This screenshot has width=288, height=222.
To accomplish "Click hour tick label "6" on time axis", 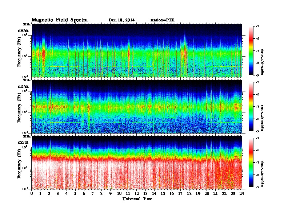I will (84, 193).
